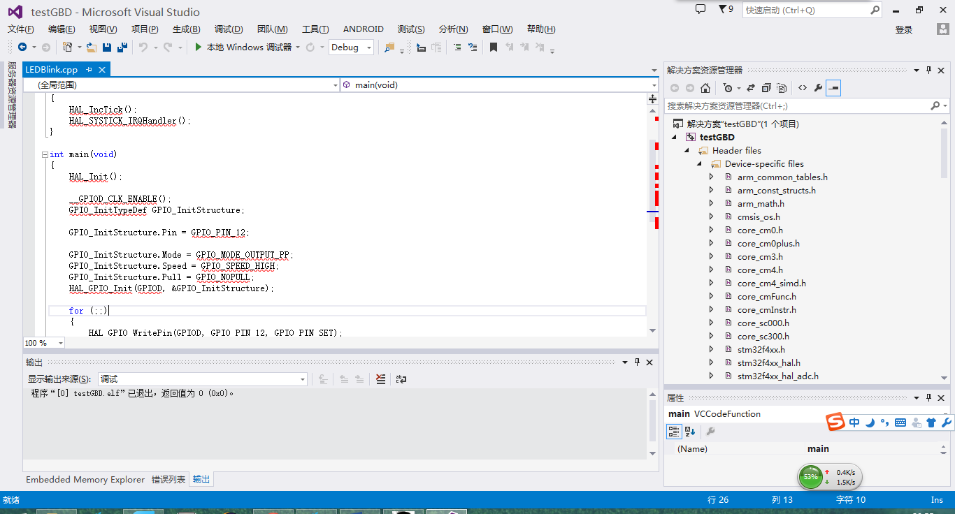
Task: Toggle auto-hide pin of Solution Explorer
Action: coord(929,70)
